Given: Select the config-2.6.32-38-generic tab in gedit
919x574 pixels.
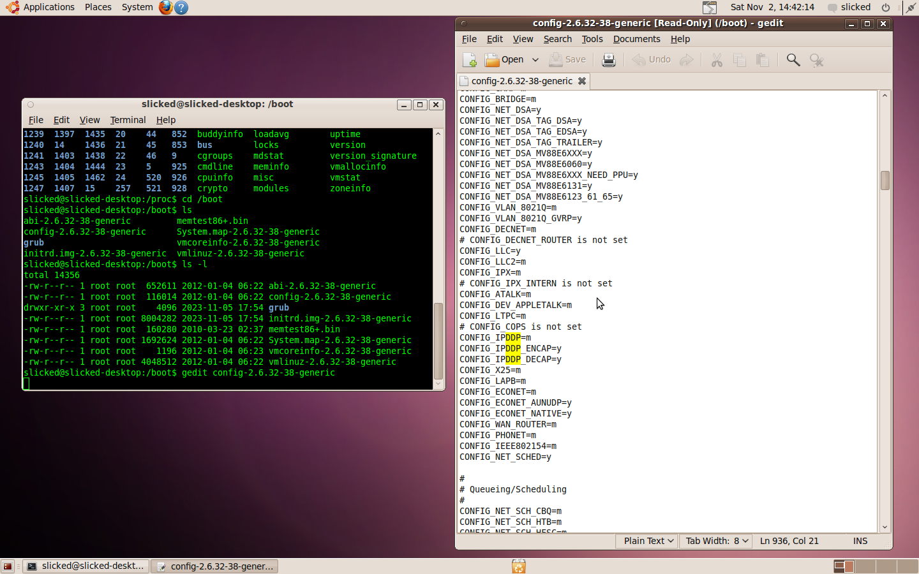Looking at the screenshot, I should (x=522, y=81).
